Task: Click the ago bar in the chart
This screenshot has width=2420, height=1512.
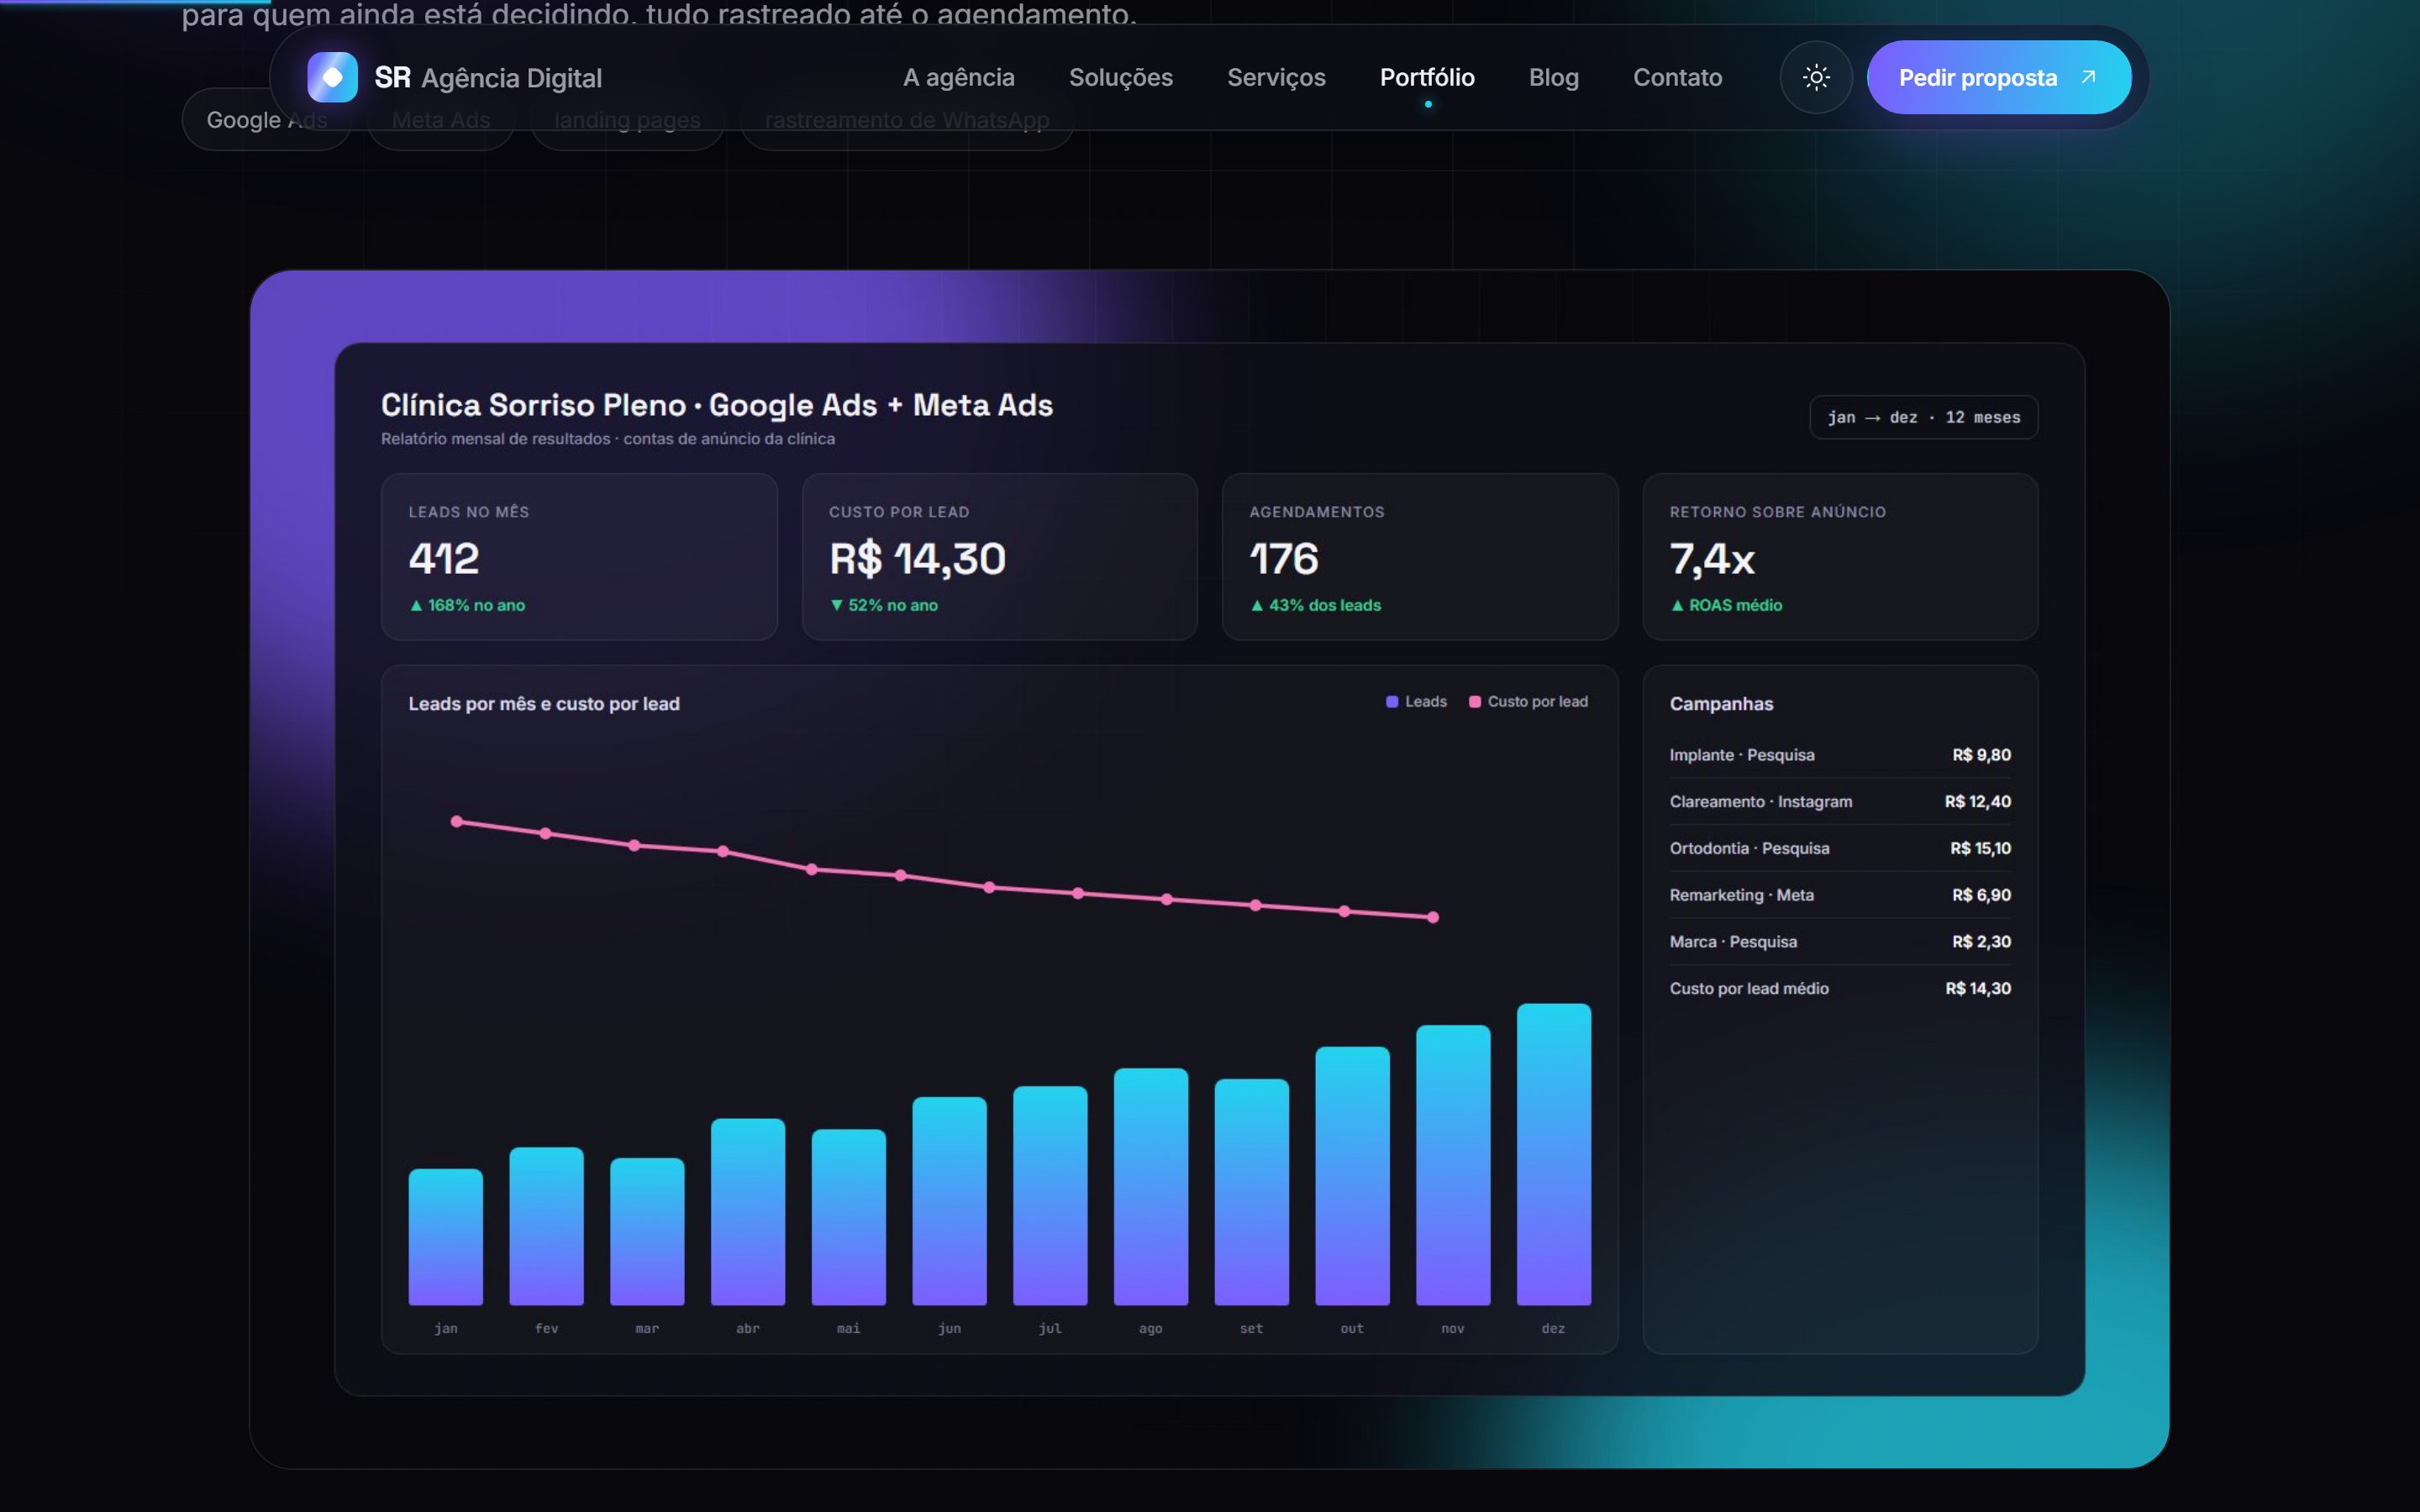Action: tap(1151, 1187)
